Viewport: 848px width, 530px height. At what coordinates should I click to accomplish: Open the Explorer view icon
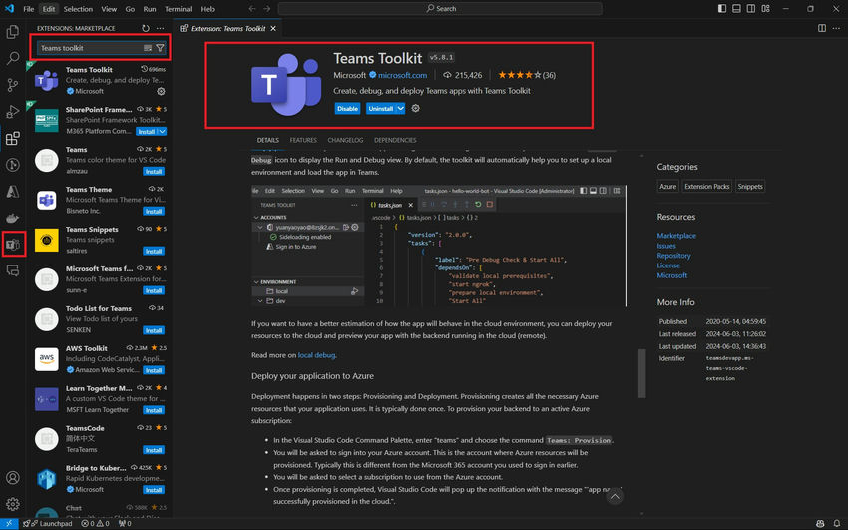click(13, 31)
